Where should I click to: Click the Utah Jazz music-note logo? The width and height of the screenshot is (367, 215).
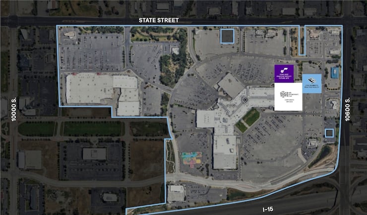284,70
